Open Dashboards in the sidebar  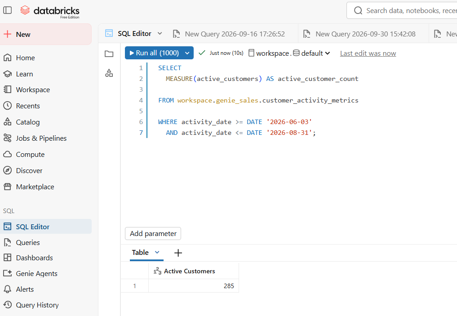click(x=35, y=258)
